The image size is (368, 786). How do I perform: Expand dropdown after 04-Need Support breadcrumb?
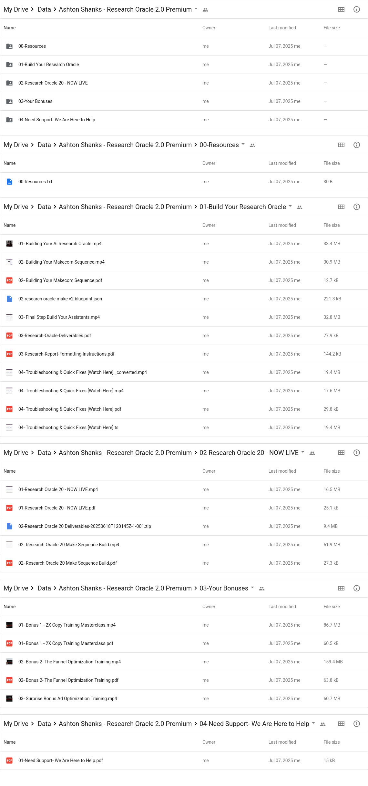click(x=313, y=723)
